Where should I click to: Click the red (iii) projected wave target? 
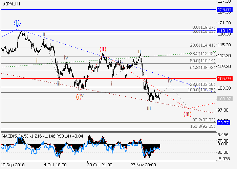pyautogui.click(x=187, y=114)
